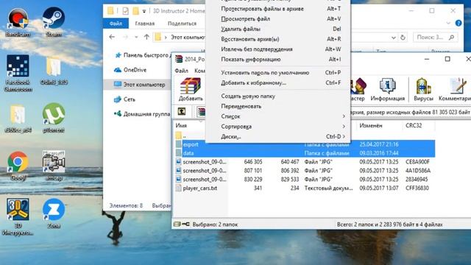471x265 pixels.
Task: Click WinRAR Add (Добавить) toolbar icon
Action: point(191,89)
